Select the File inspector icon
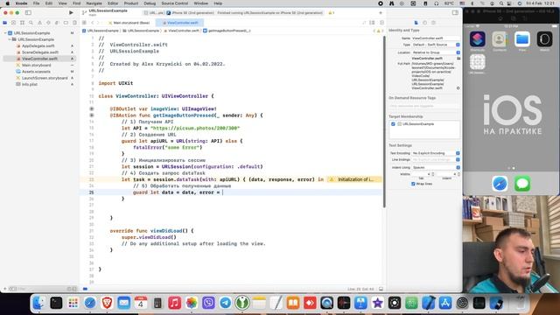The width and height of the screenshot is (560, 315). [416, 23]
